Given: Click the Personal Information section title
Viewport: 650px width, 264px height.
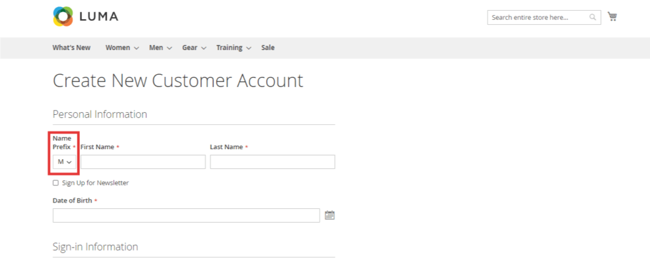Looking at the screenshot, I should (100, 114).
